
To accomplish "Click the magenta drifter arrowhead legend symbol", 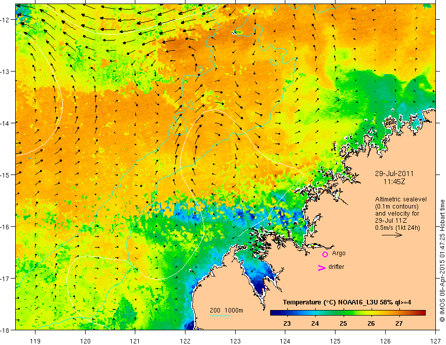I will pyautogui.click(x=322, y=267).
